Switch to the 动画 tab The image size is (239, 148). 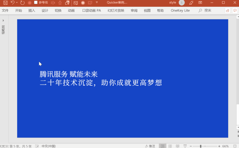pos(71,10)
